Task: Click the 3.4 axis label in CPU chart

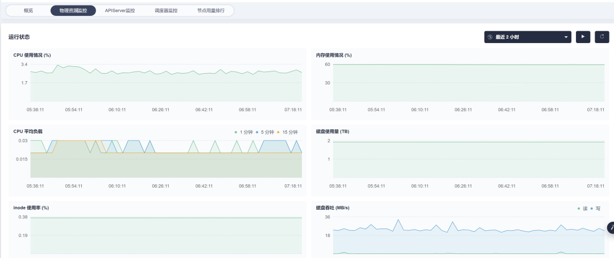Action: [x=24, y=64]
